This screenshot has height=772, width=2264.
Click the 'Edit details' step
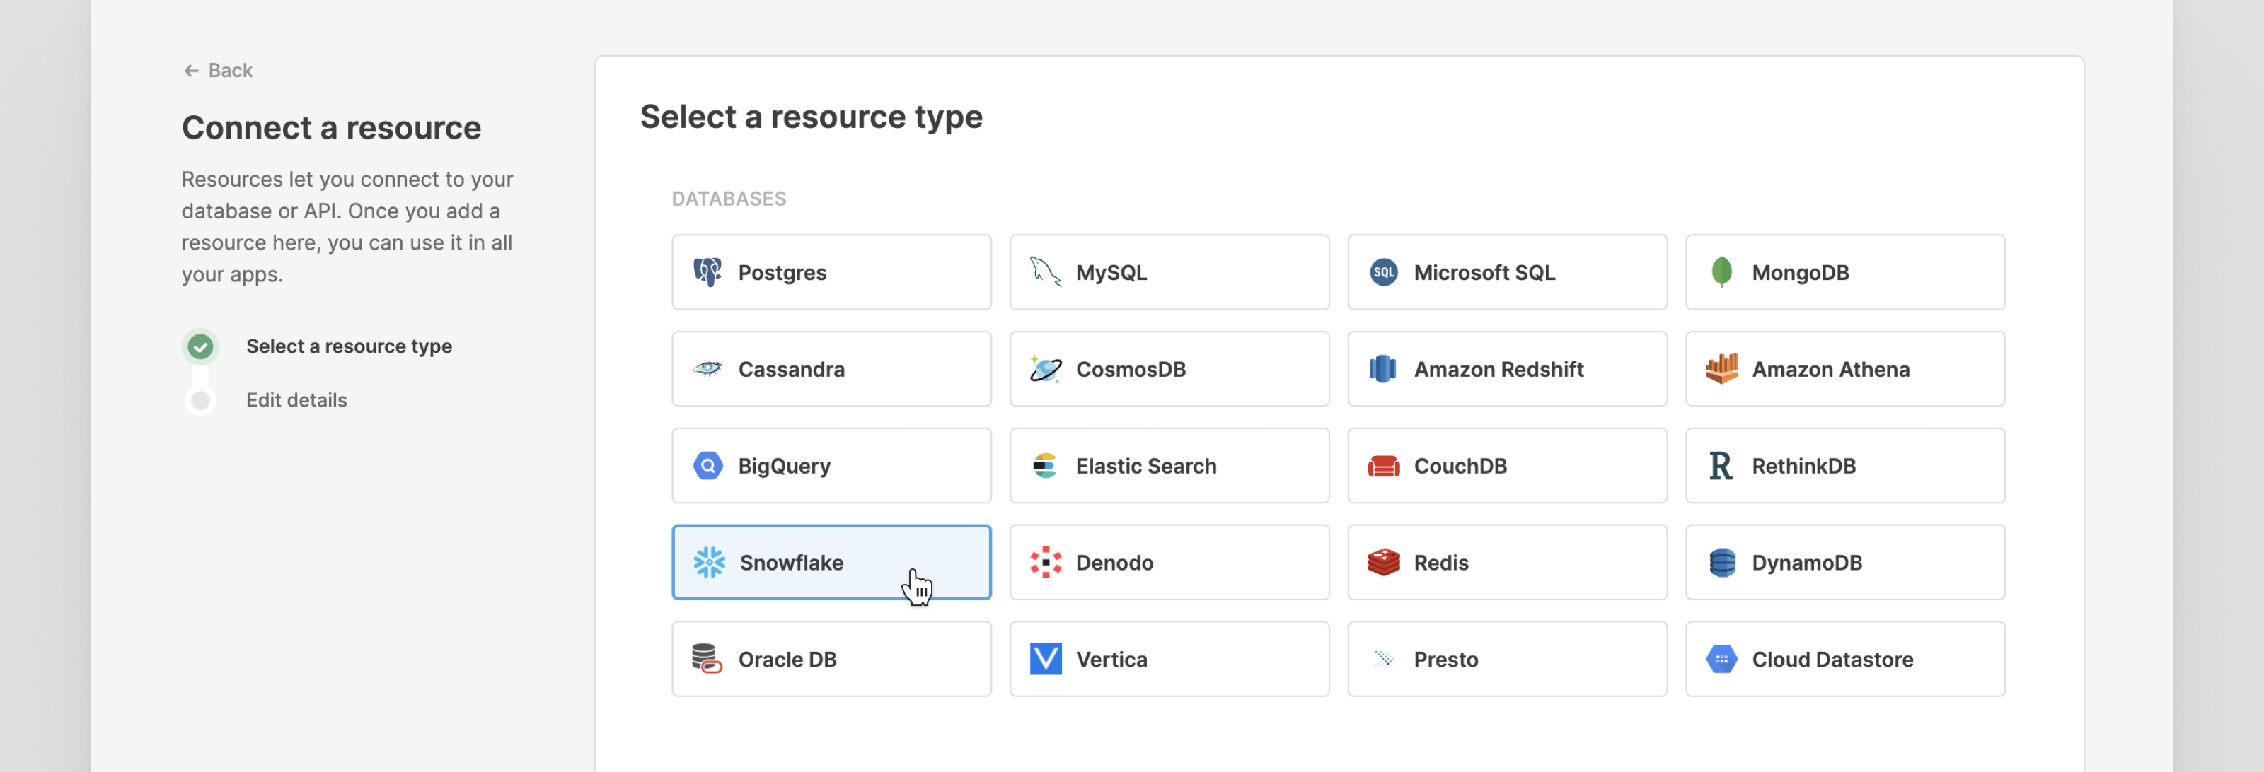click(x=296, y=400)
